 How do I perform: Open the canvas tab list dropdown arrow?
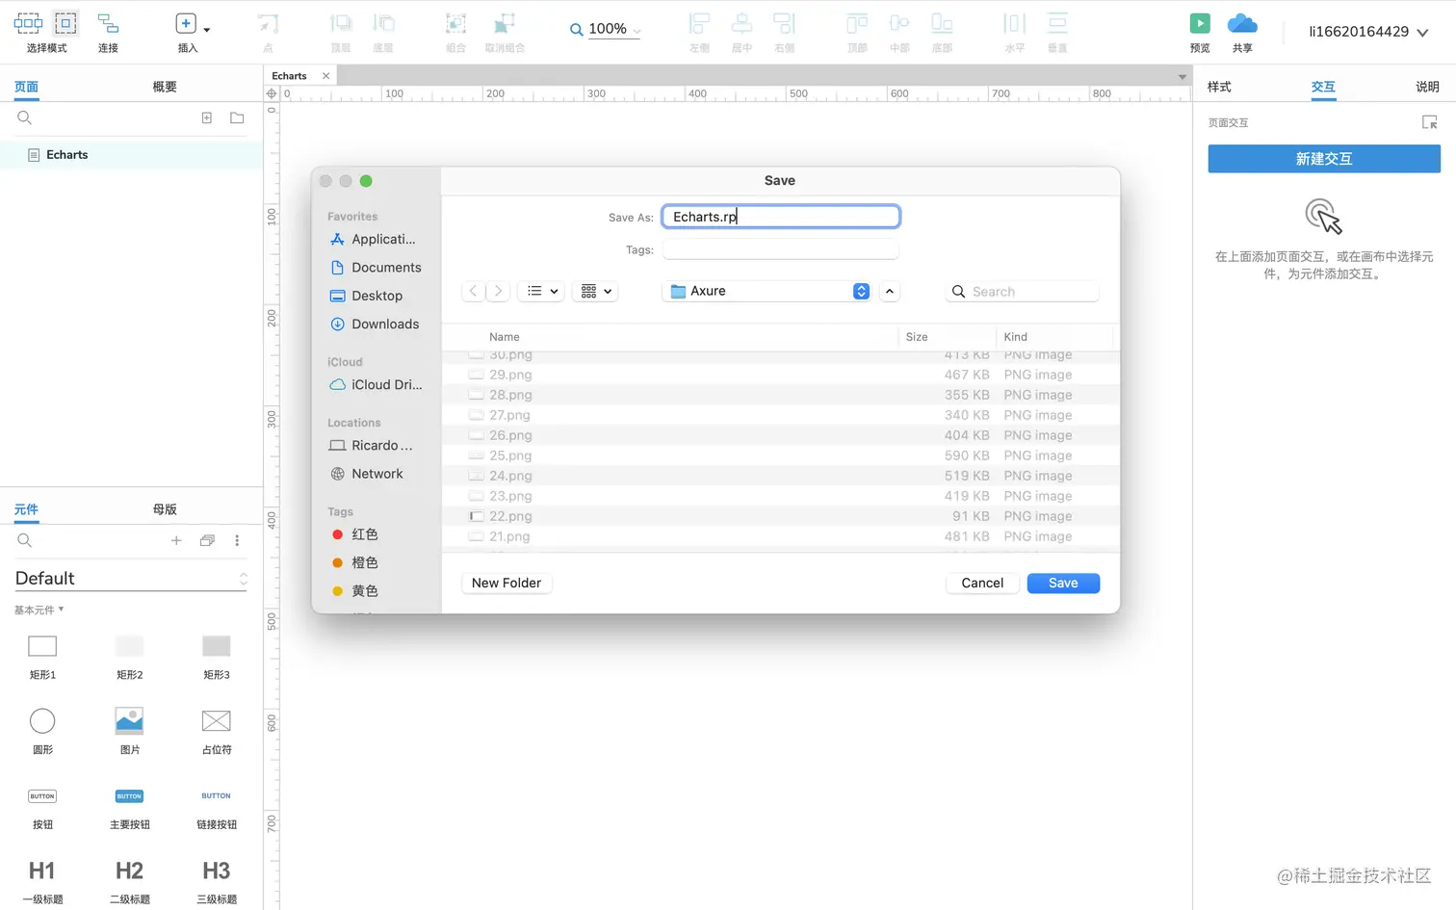pos(1182,76)
